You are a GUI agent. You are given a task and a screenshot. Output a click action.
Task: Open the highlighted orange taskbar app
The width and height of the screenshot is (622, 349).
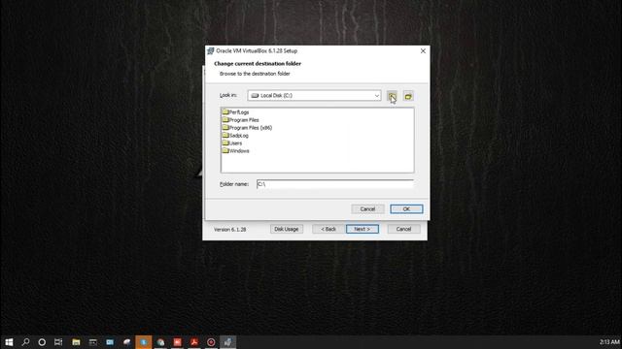[143, 342]
